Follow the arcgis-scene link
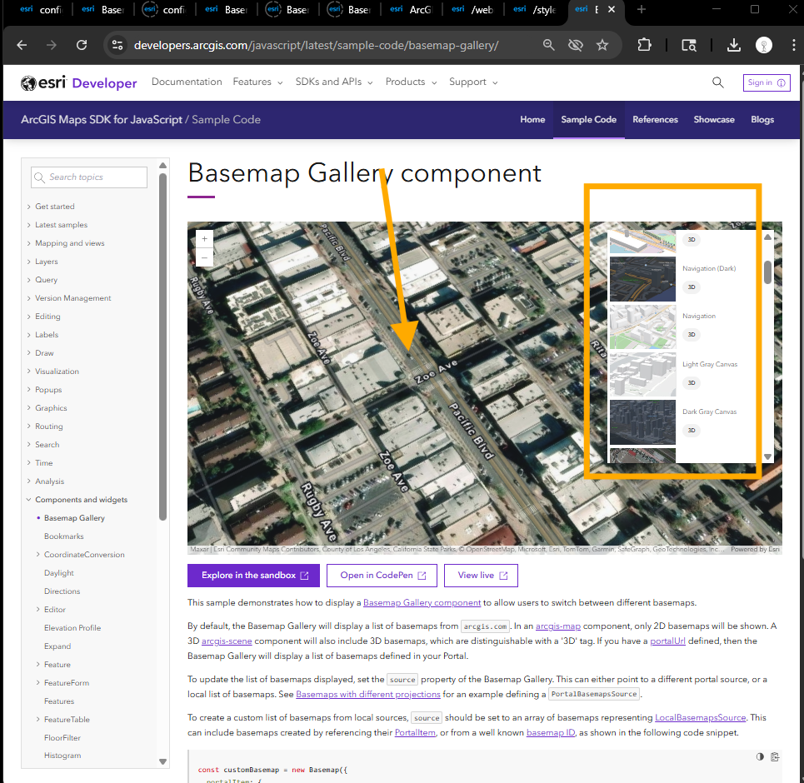Screen dimensions: 804x783 click(227, 641)
